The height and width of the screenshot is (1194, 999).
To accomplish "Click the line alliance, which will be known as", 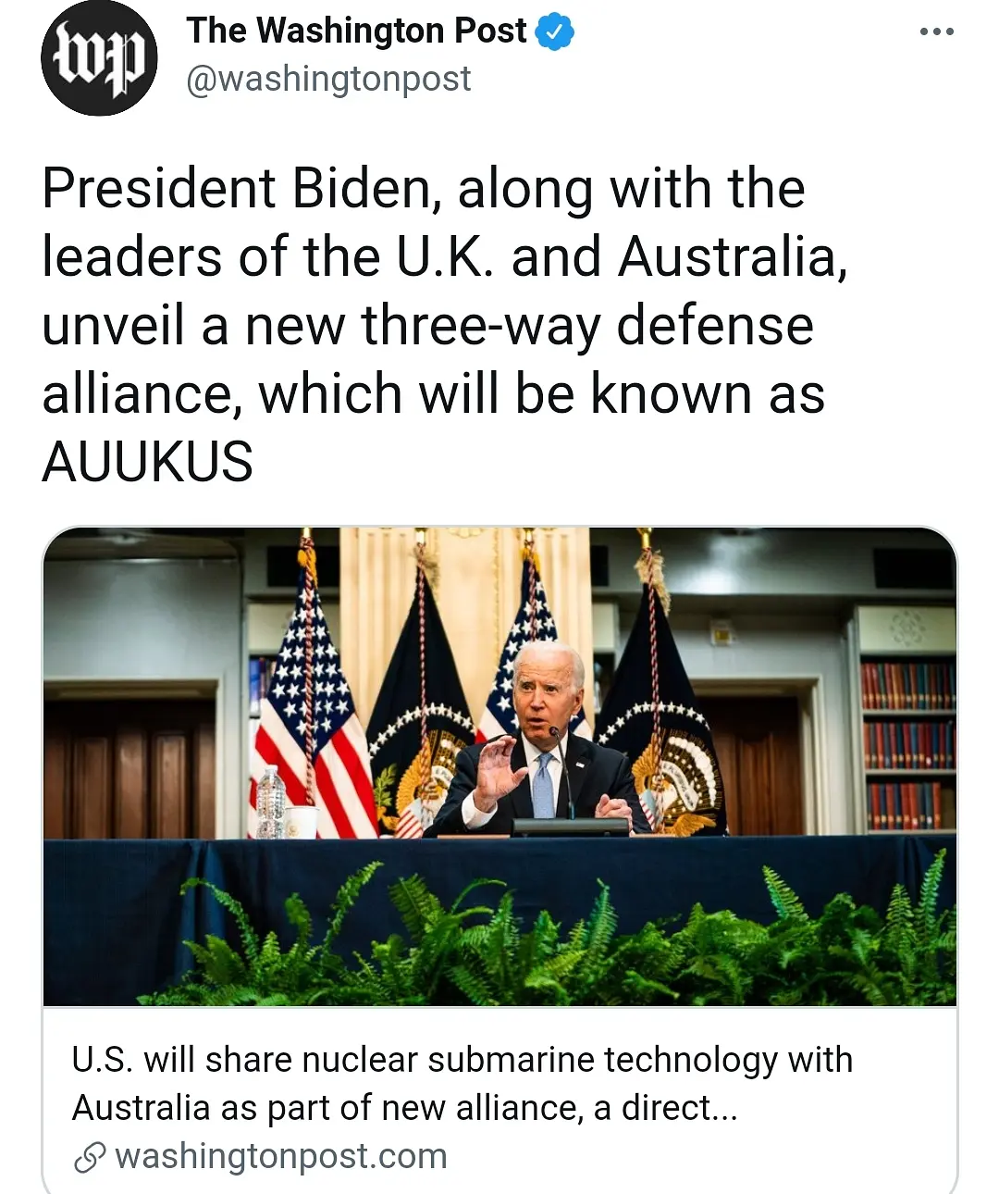I will pyautogui.click(x=434, y=394).
